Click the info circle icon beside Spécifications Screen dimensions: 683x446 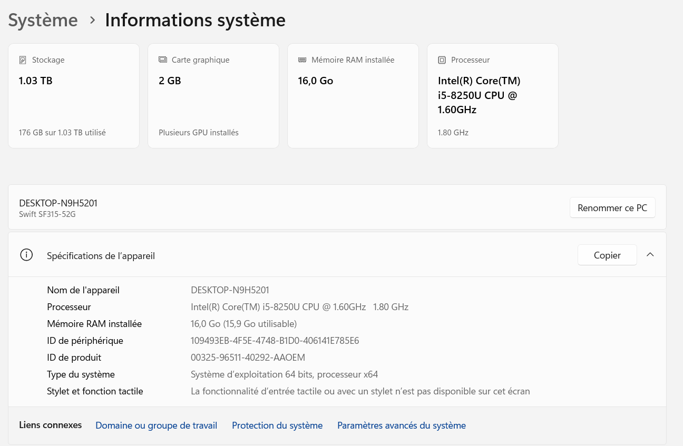pyautogui.click(x=26, y=255)
